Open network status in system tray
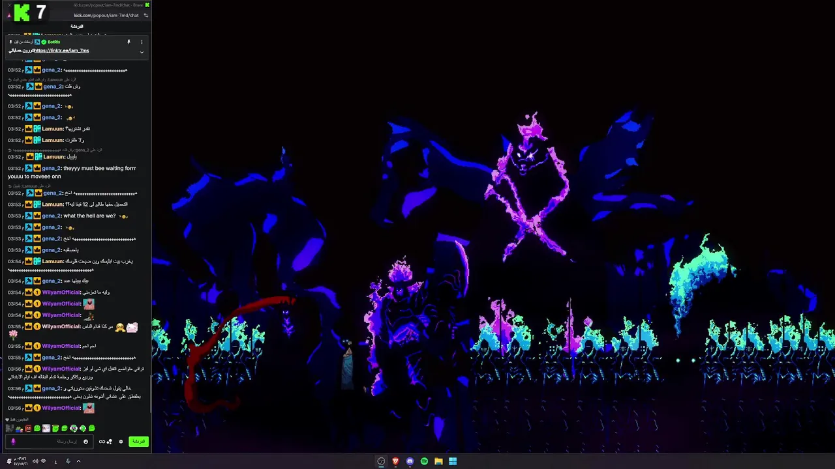Screen dimensions: 835x469 click(44, 461)
